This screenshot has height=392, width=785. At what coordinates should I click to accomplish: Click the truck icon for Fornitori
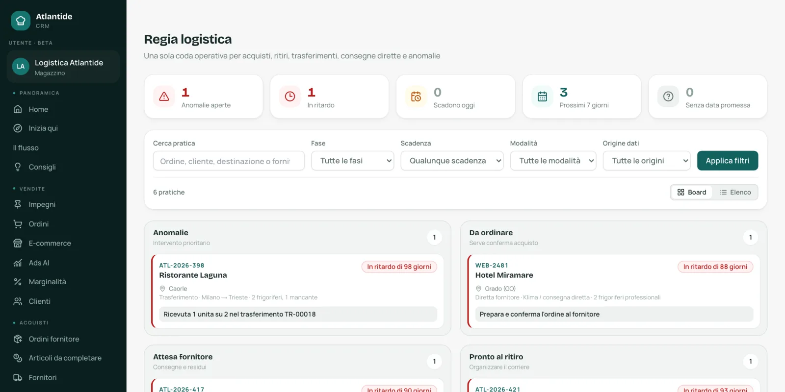pos(18,378)
